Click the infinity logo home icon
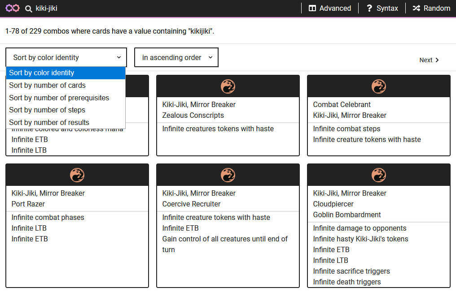Screen dimensions: 456x292 click(13, 9)
